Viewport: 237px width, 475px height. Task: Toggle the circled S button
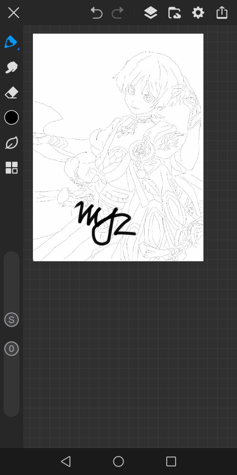(x=12, y=320)
